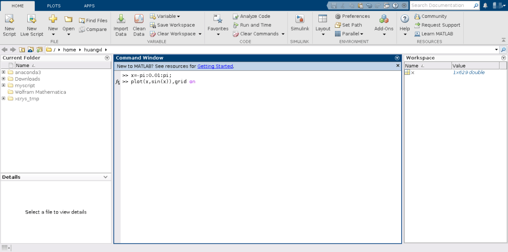
Task: Click the fx function browser button
Action: [118, 82]
